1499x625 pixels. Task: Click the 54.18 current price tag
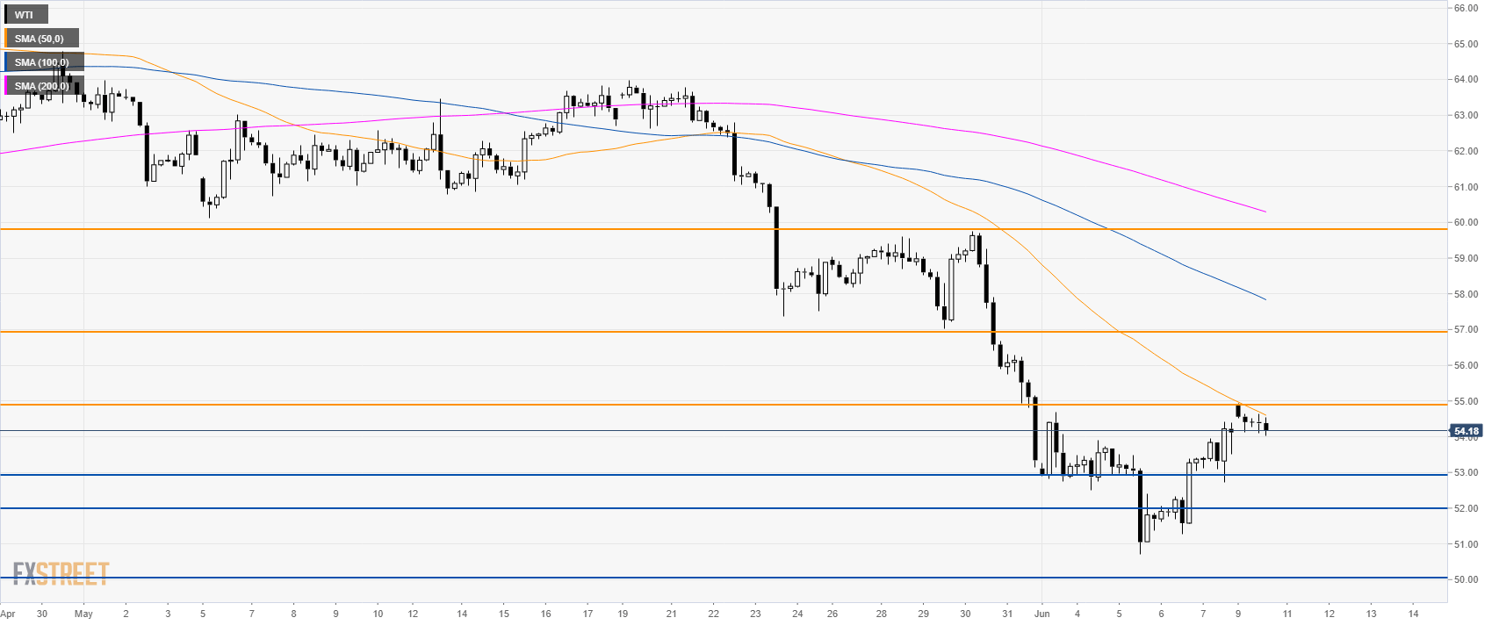pos(1466,431)
